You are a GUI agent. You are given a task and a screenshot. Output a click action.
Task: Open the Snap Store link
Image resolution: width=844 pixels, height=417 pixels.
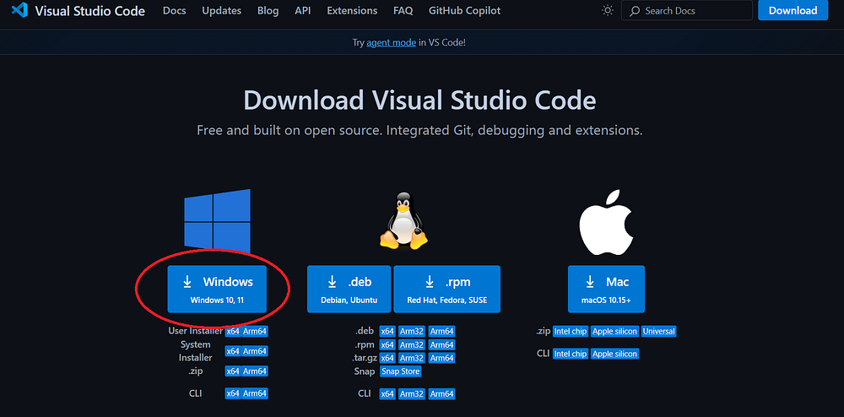(x=400, y=371)
